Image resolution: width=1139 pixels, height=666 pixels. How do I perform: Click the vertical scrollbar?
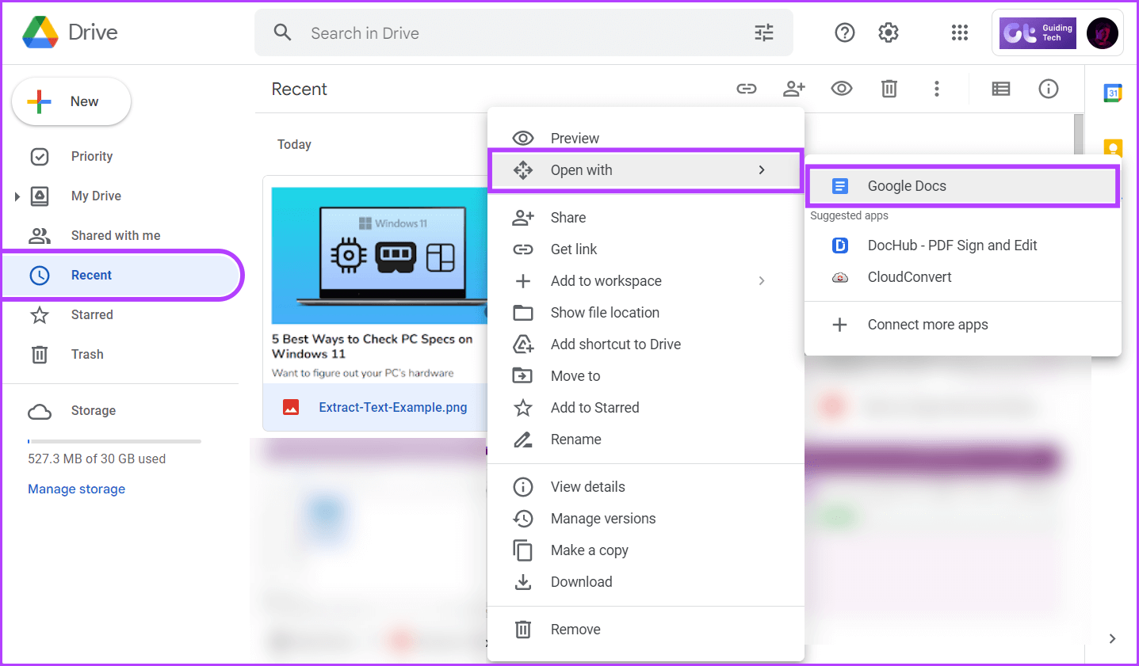(x=1079, y=135)
